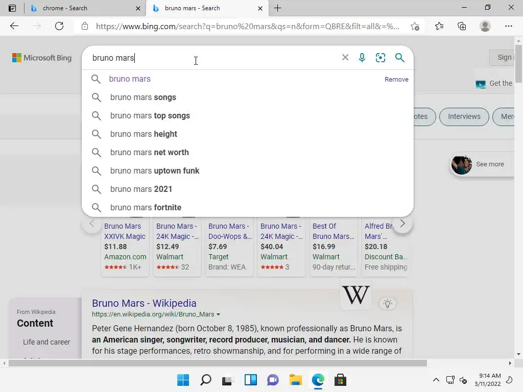Show hidden system tray icons chevron
The width and height of the screenshot is (523, 392).
pyautogui.click(x=436, y=380)
